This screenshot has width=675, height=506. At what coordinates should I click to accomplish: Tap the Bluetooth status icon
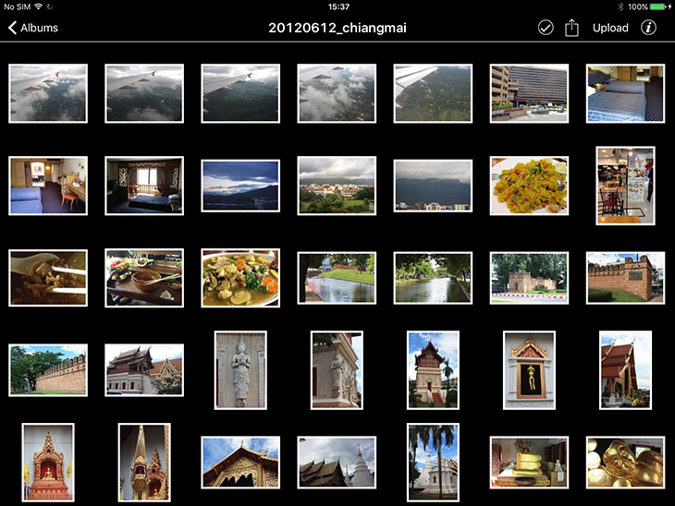pos(620,6)
